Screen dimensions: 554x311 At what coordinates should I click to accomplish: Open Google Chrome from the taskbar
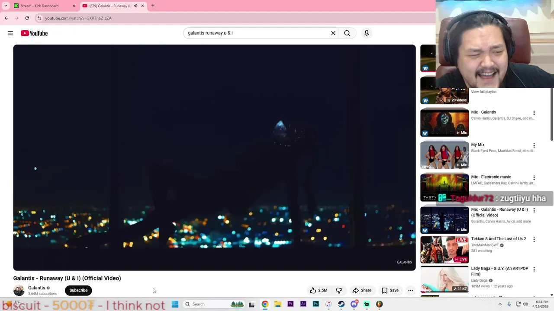[265, 304]
